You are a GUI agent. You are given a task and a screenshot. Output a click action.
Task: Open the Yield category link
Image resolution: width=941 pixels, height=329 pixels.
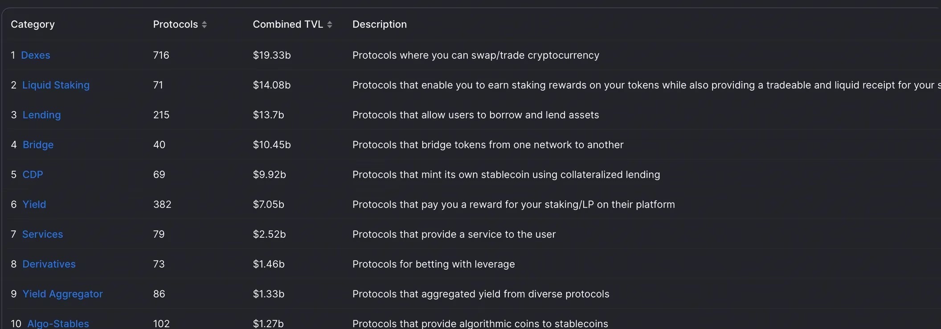[x=34, y=204]
